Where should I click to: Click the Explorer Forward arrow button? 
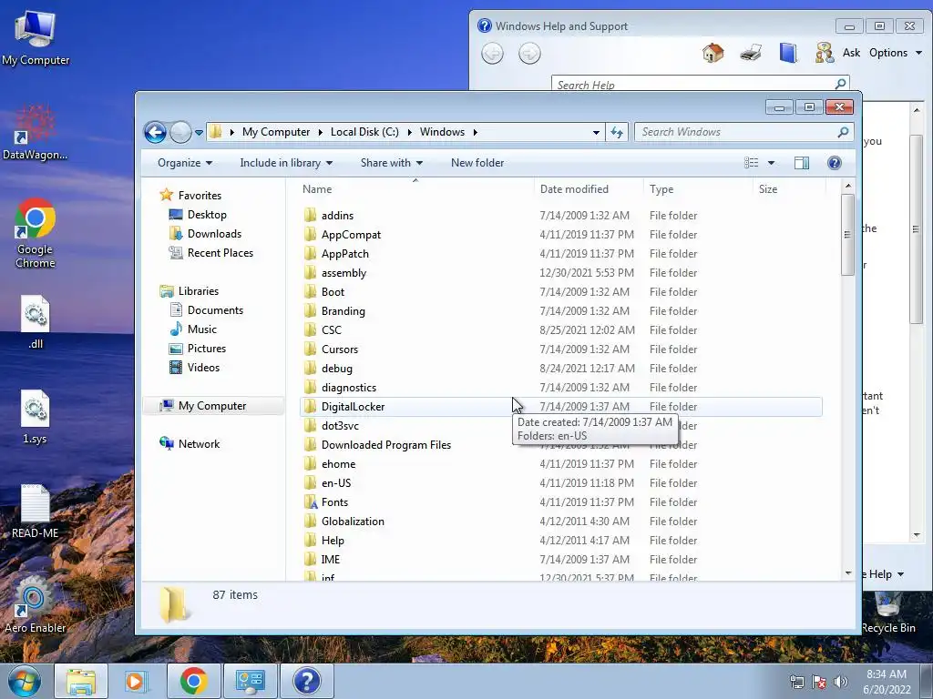(x=180, y=132)
